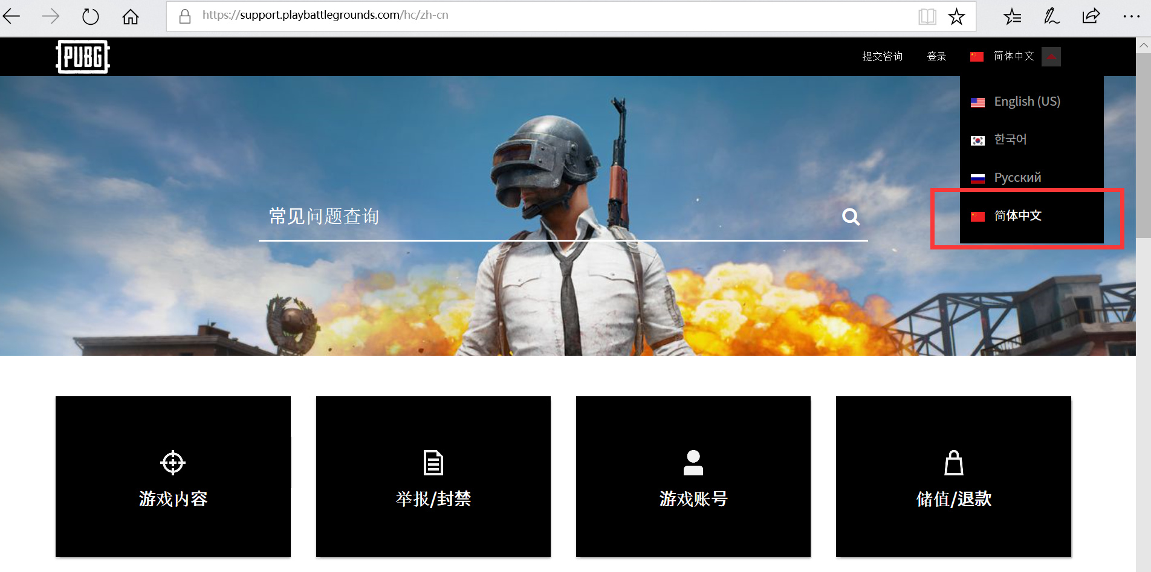Click the PUBG logo in the header
1151x572 pixels.
[82, 56]
